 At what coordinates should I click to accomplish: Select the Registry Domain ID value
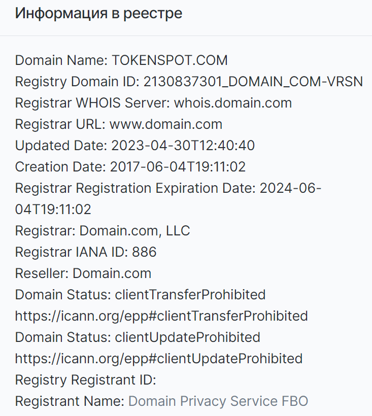(253, 82)
